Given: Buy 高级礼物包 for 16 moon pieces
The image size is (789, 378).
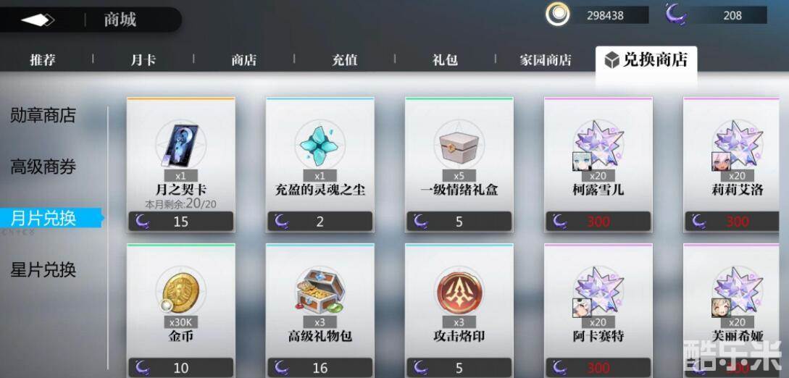Looking at the screenshot, I should pos(320,367).
